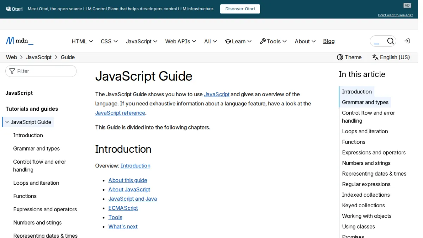
Task: Collapse the JavaScript Guide sidebar section
Action: point(7,122)
